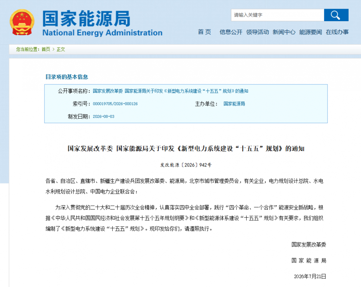Click the 首页 breadcrumb link

tap(46, 49)
